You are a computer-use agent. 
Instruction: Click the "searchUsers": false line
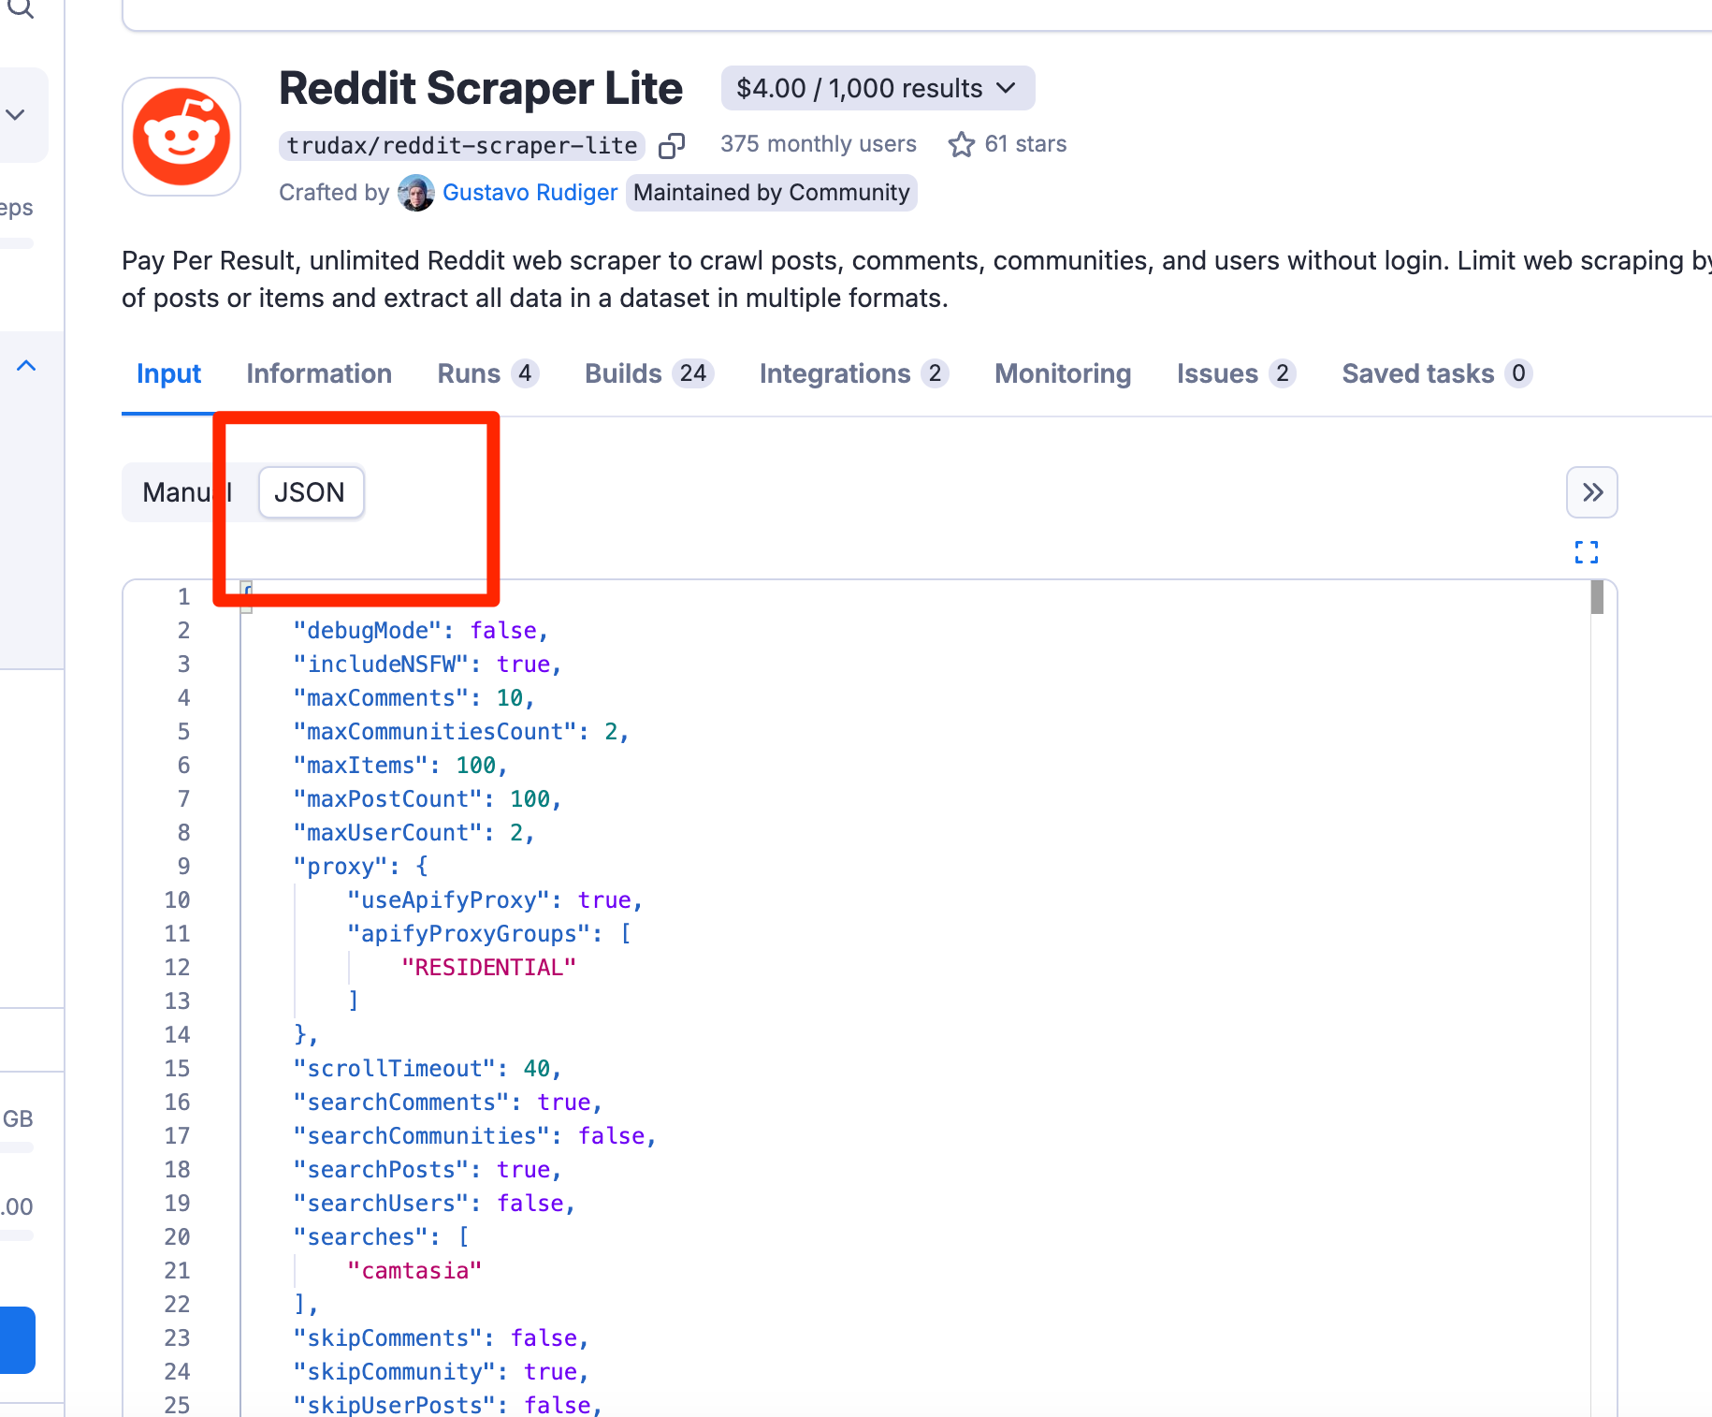[x=433, y=1204]
